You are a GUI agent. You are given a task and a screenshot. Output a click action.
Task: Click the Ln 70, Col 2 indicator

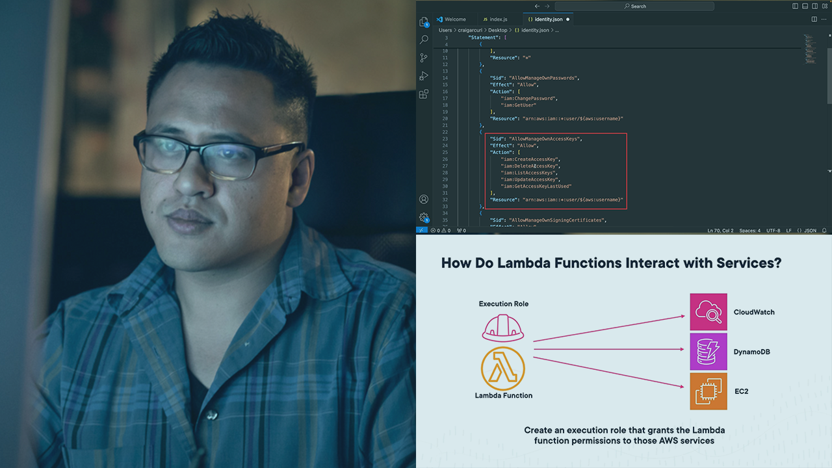720,230
